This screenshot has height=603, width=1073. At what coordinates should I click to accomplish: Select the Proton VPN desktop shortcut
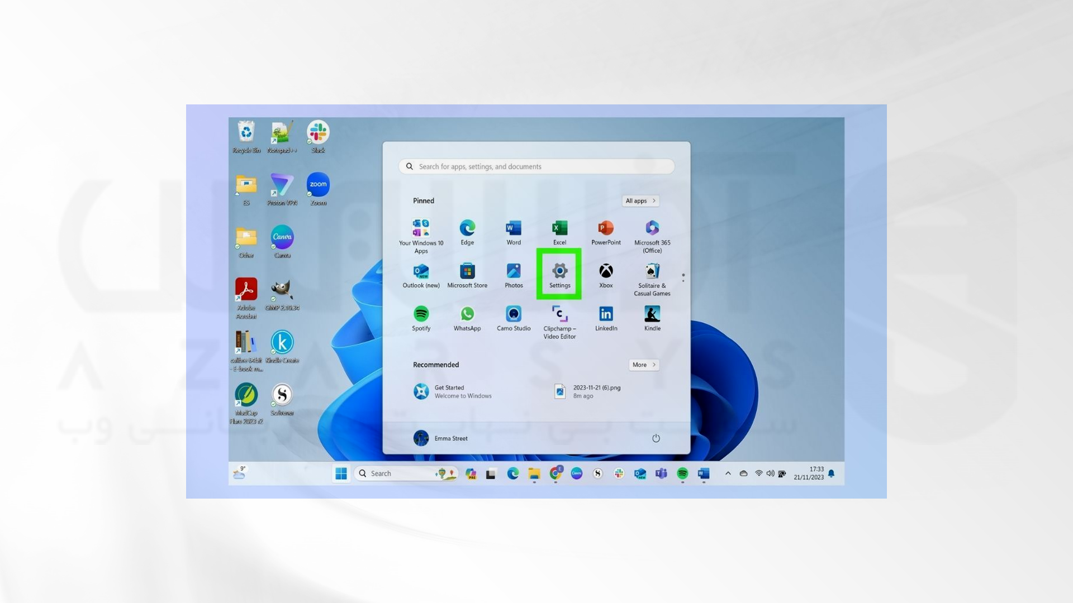pyautogui.click(x=282, y=189)
